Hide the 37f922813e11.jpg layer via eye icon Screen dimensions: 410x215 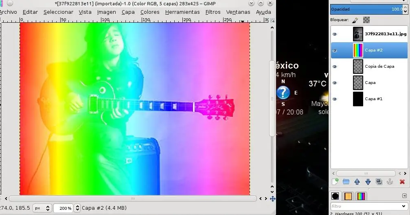pyautogui.click(x=335, y=34)
